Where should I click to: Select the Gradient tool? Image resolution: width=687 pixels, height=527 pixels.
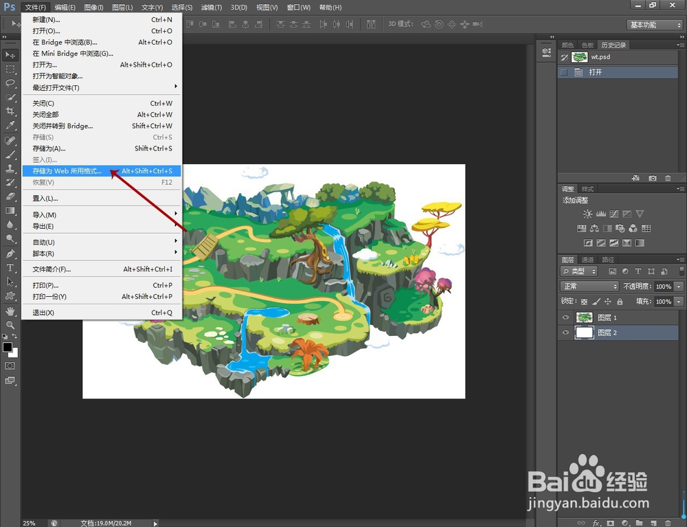click(x=10, y=211)
